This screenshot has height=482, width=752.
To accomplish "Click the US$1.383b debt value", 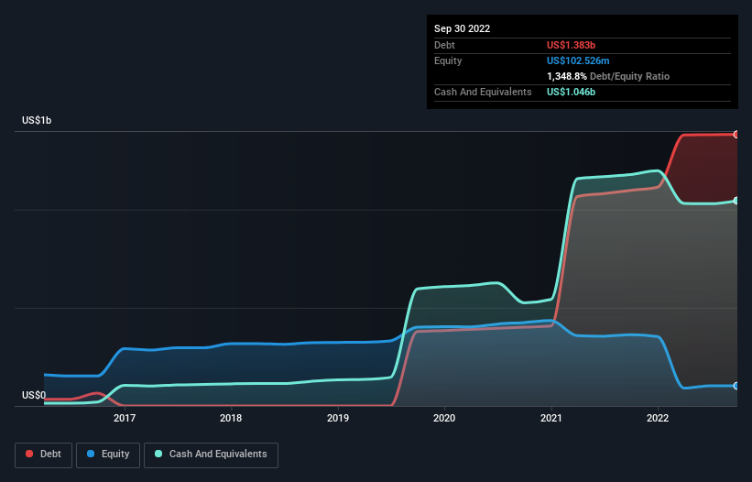I will [x=571, y=45].
